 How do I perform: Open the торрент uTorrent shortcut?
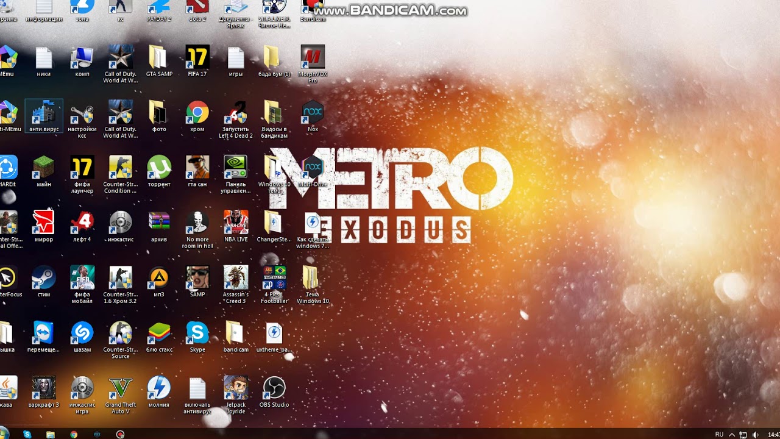[x=159, y=172]
